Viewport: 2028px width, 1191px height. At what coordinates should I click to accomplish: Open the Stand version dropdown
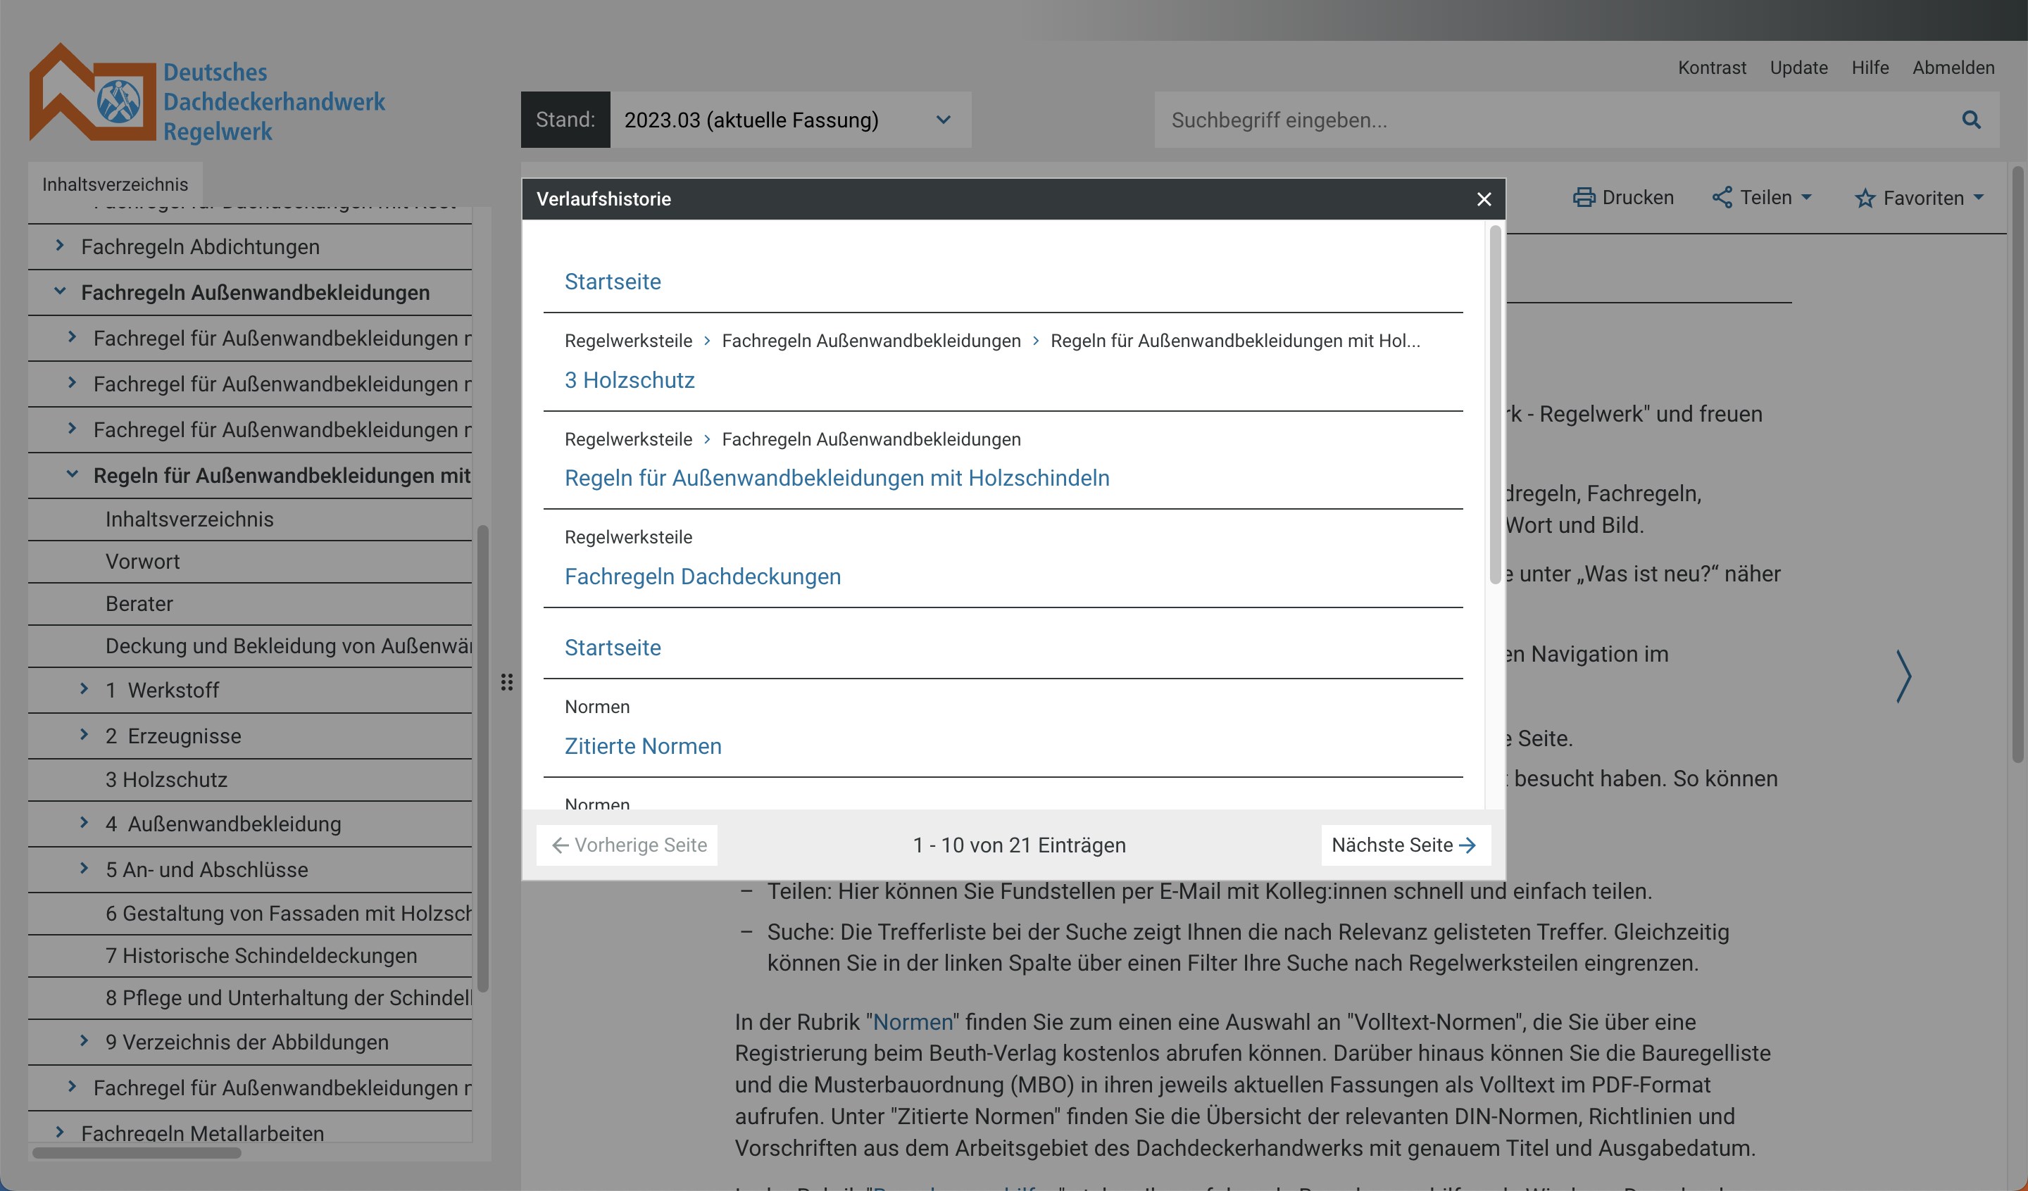tap(789, 120)
